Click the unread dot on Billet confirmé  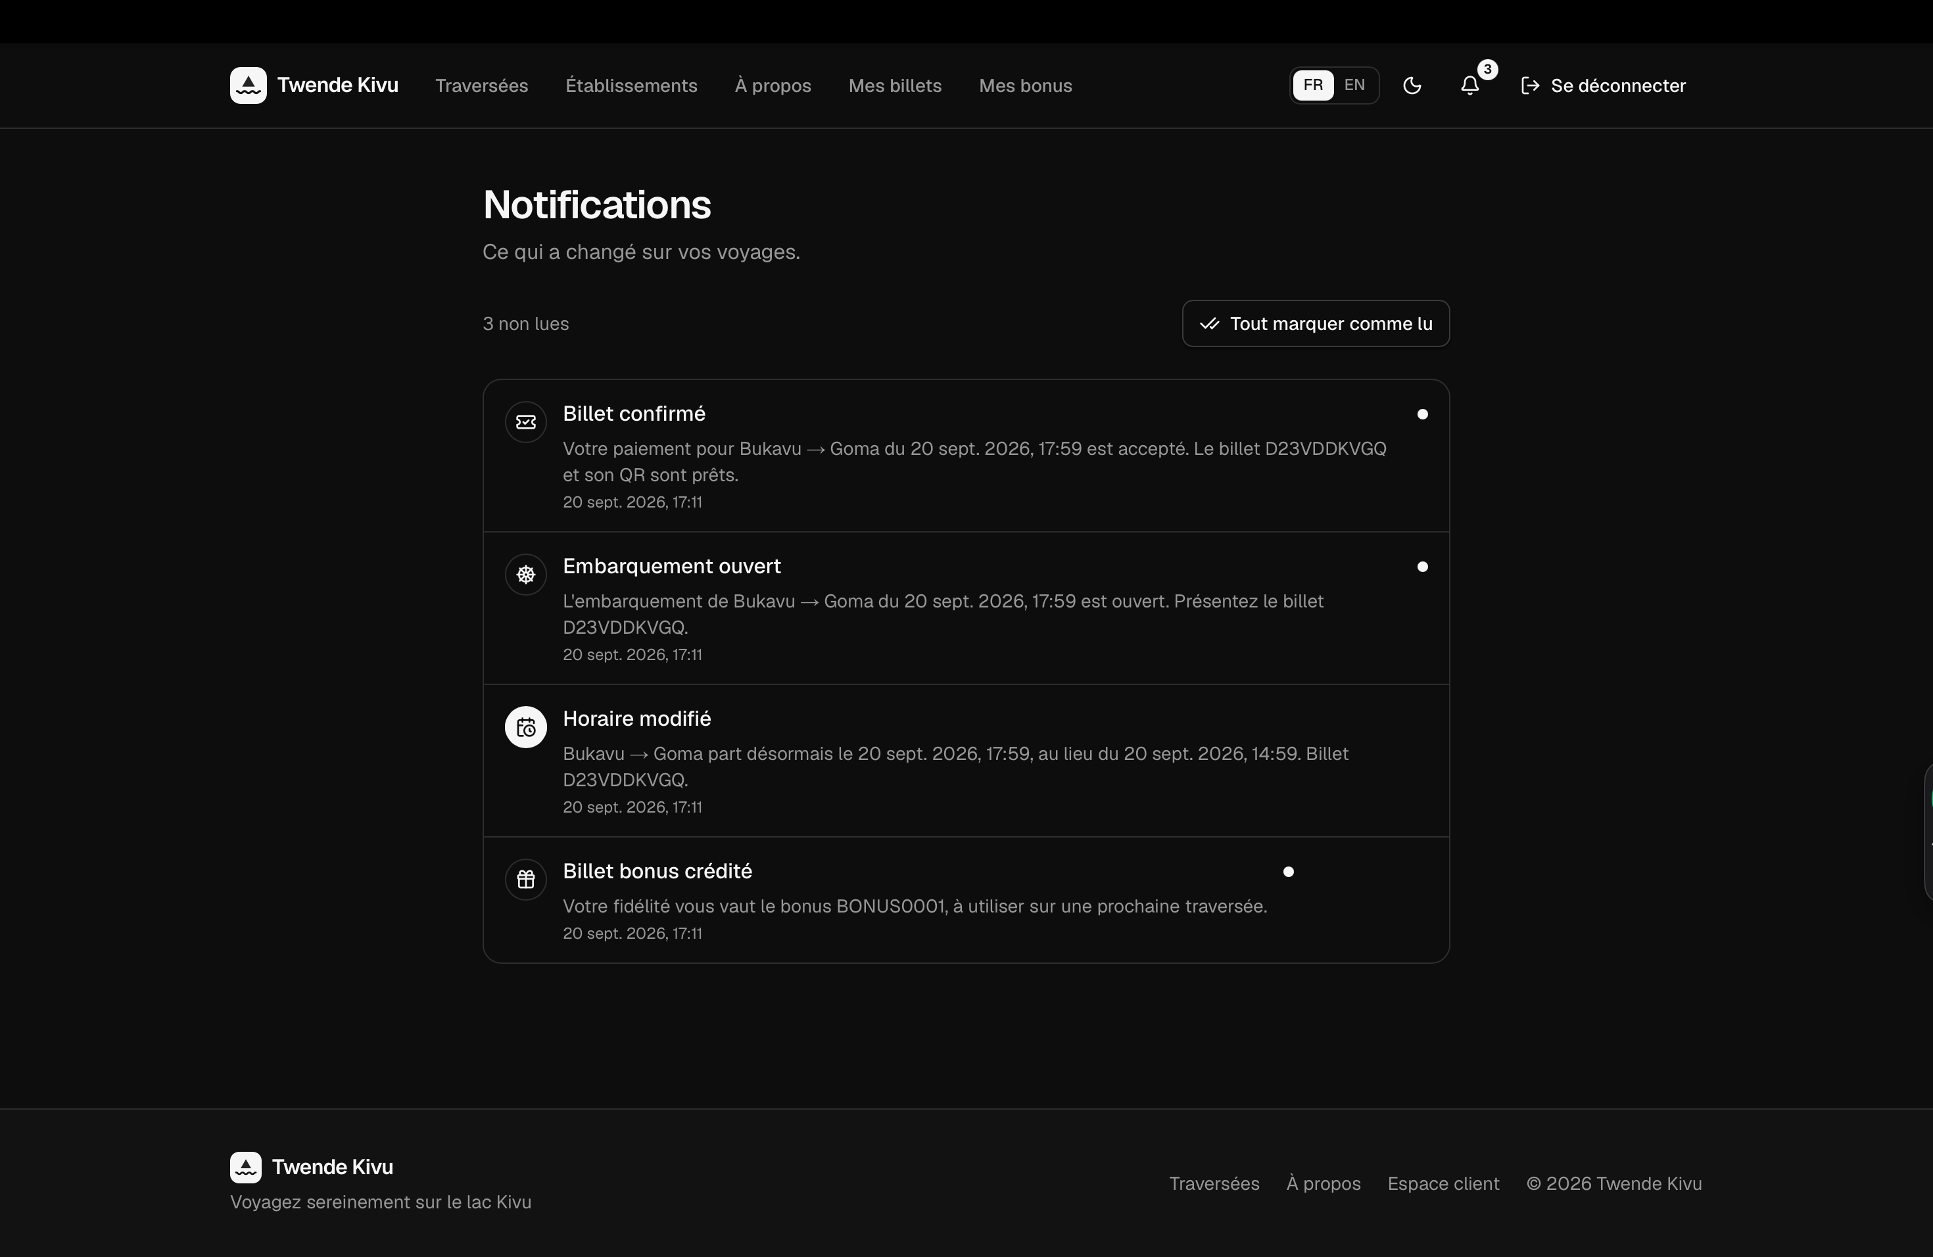[x=1422, y=414]
